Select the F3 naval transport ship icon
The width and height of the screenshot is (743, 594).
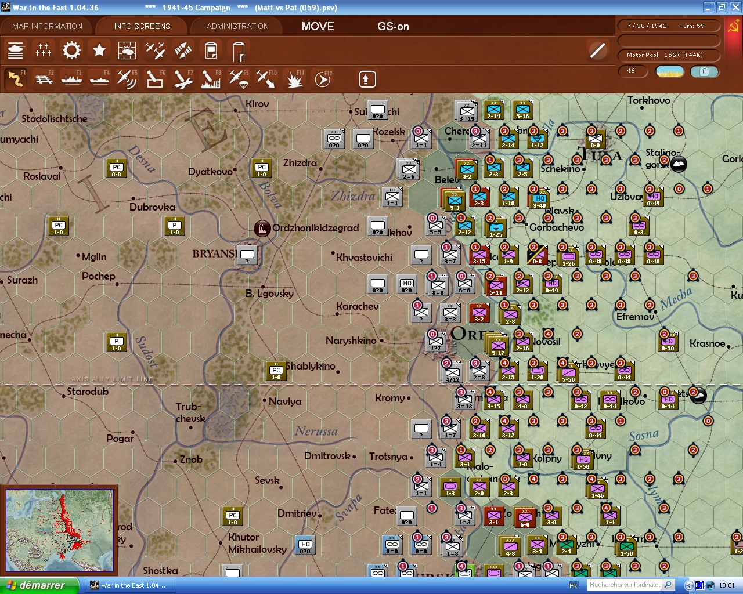(71, 79)
